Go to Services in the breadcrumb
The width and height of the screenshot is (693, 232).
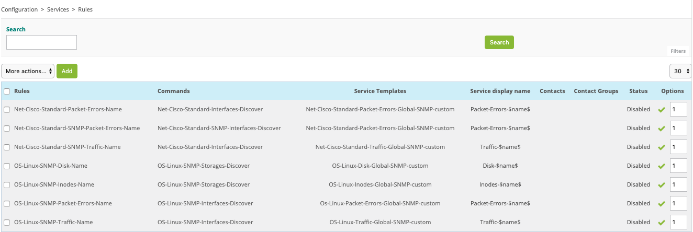click(x=58, y=9)
